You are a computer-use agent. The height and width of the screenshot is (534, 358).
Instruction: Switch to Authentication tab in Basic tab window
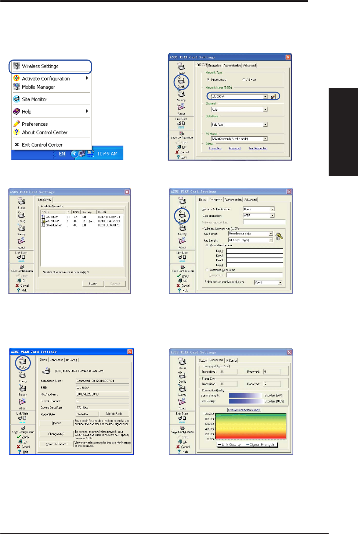(232, 65)
